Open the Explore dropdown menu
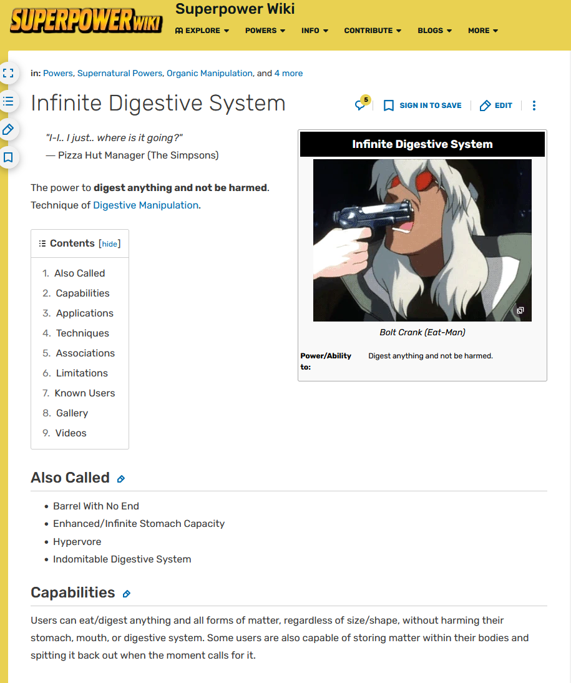 tap(202, 31)
